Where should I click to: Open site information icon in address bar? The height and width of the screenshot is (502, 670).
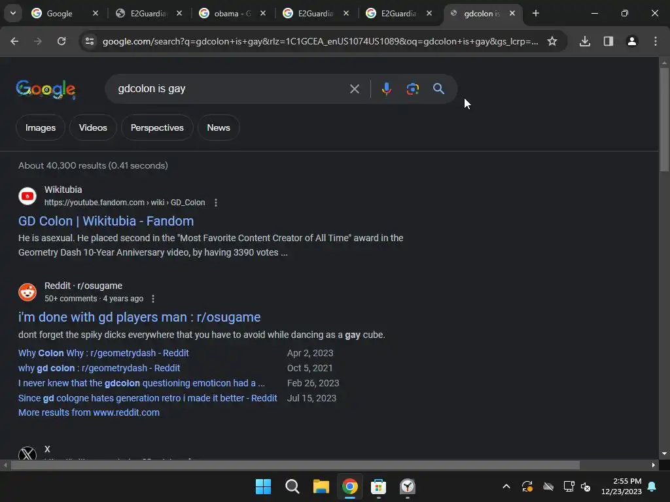(90, 41)
